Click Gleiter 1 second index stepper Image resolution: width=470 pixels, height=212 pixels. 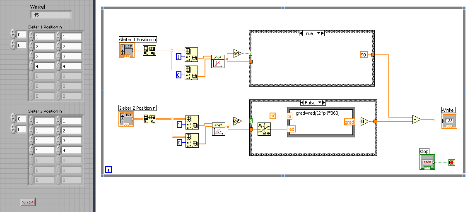(x=13, y=45)
